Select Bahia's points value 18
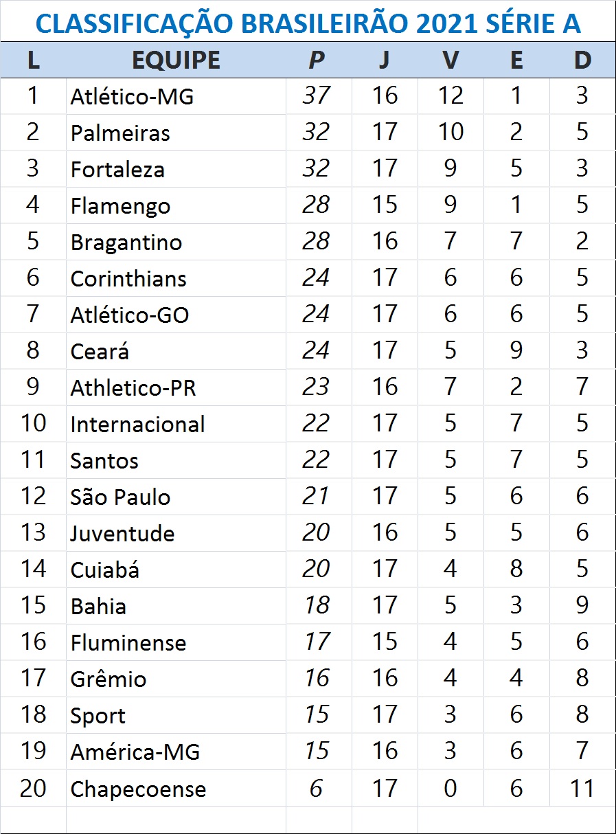616x834 pixels. (x=317, y=606)
